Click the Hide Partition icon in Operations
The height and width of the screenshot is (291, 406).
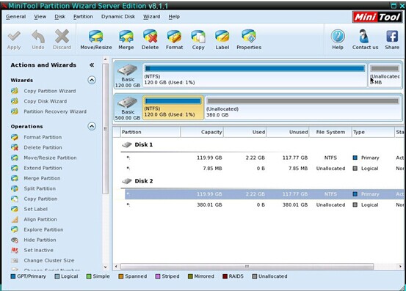15,240
